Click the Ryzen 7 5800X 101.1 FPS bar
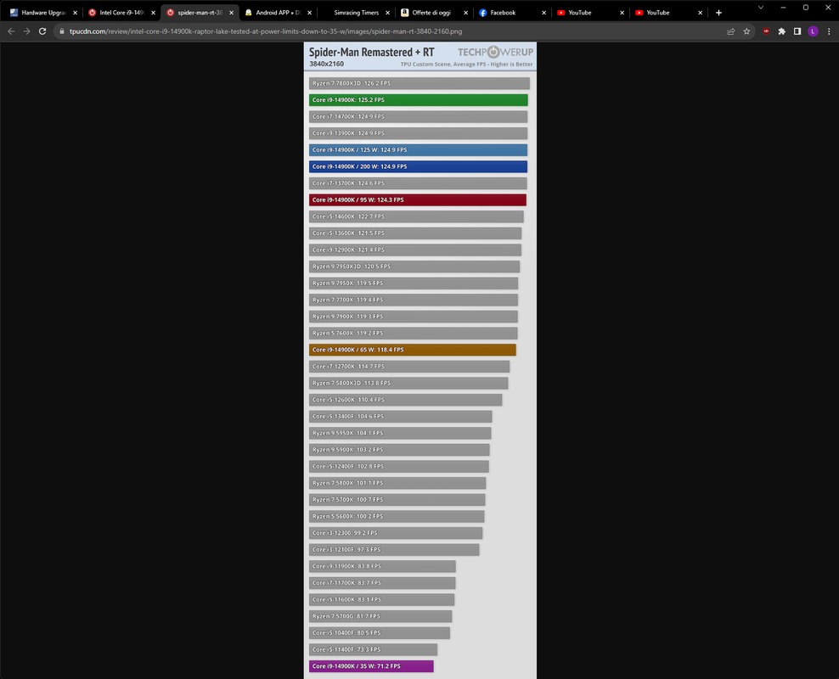The height and width of the screenshot is (679, 839). point(397,483)
